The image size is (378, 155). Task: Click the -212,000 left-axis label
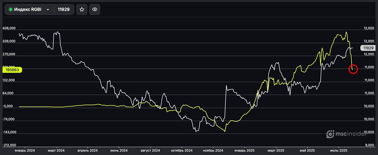[x=9, y=145]
